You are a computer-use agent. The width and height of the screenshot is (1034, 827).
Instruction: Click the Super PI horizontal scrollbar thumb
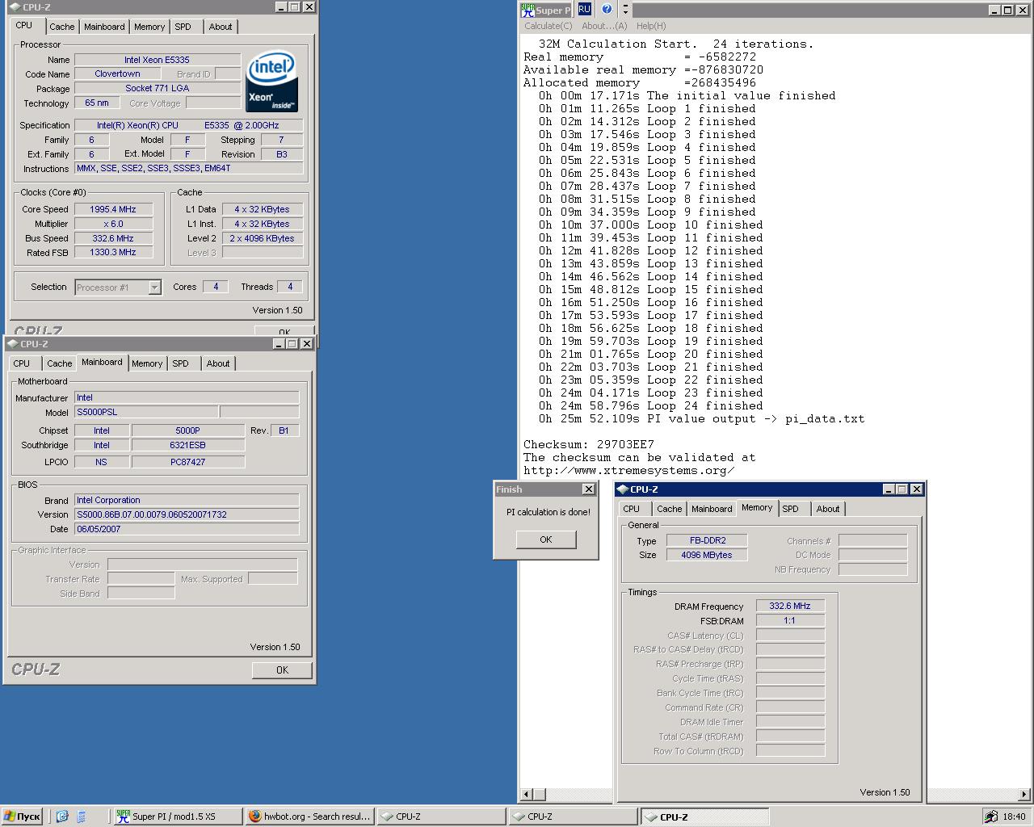[x=540, y=795]
